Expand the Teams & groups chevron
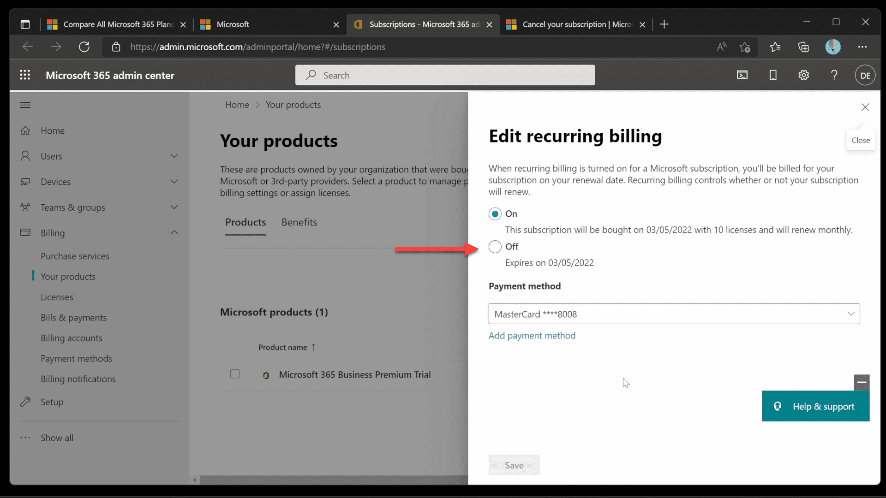The image size is (886, 498). (x=174, y=207)
